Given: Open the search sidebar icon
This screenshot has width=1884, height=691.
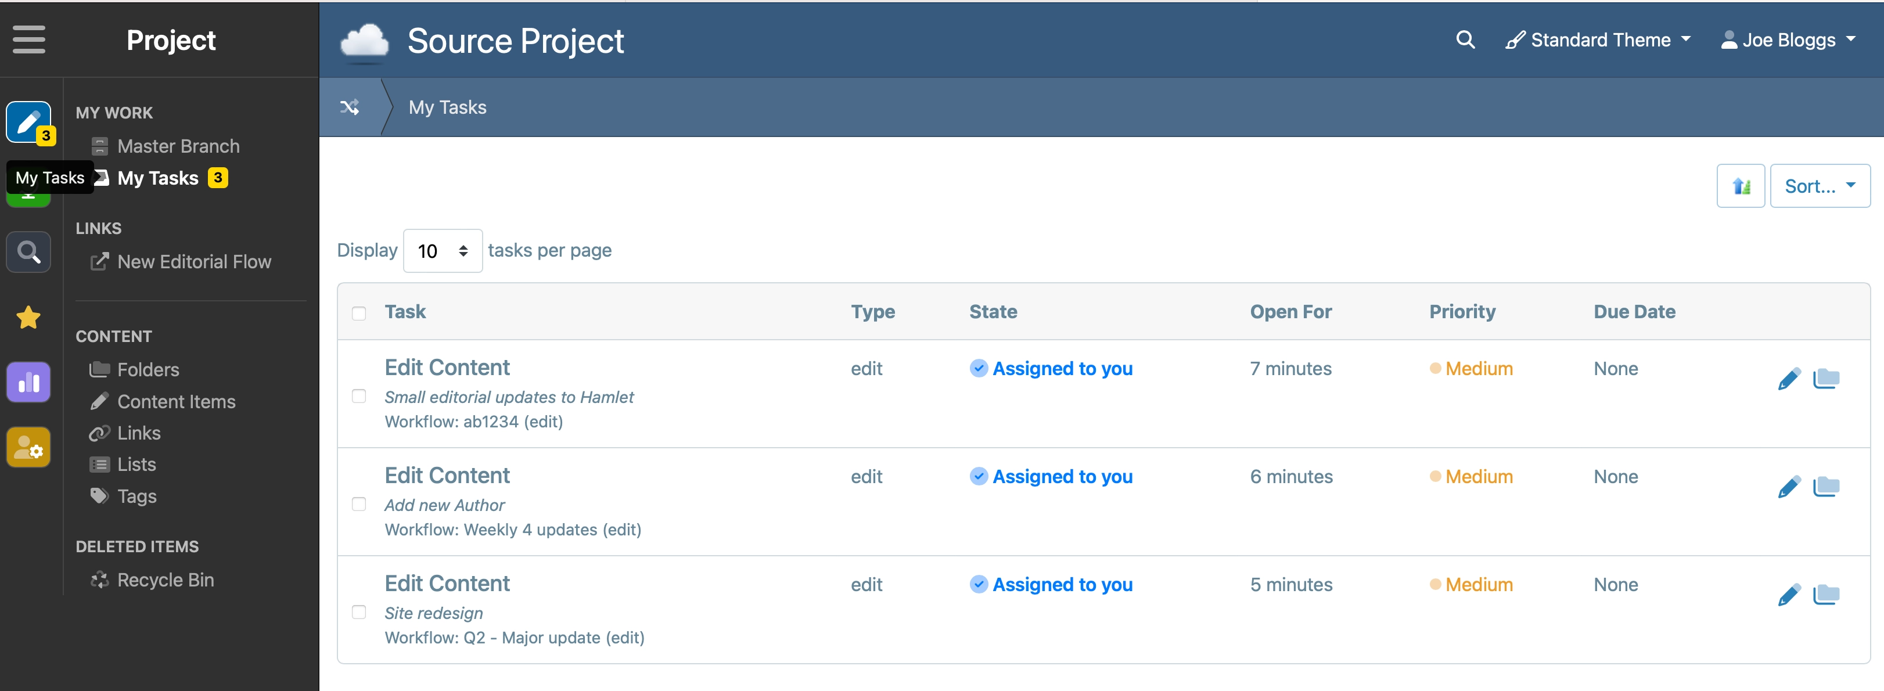Looking at the screenshot, I should tap(28, 252).
